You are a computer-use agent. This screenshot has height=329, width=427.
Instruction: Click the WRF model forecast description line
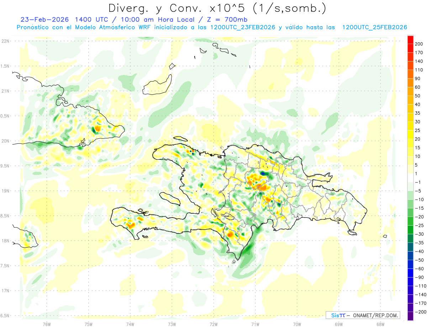pos(212,27)
